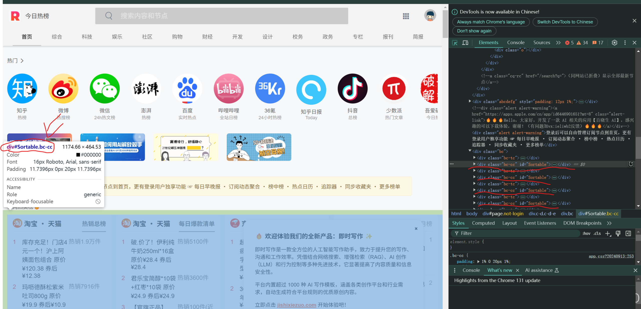This screenshot has width=641, height=309.
Task: Click the 36Kr 24-hour ranking icon
Action: tap(270, 89)
